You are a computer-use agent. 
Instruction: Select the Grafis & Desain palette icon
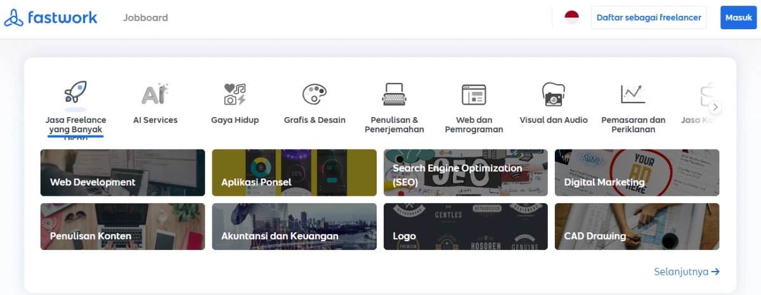tap(315, 94)
